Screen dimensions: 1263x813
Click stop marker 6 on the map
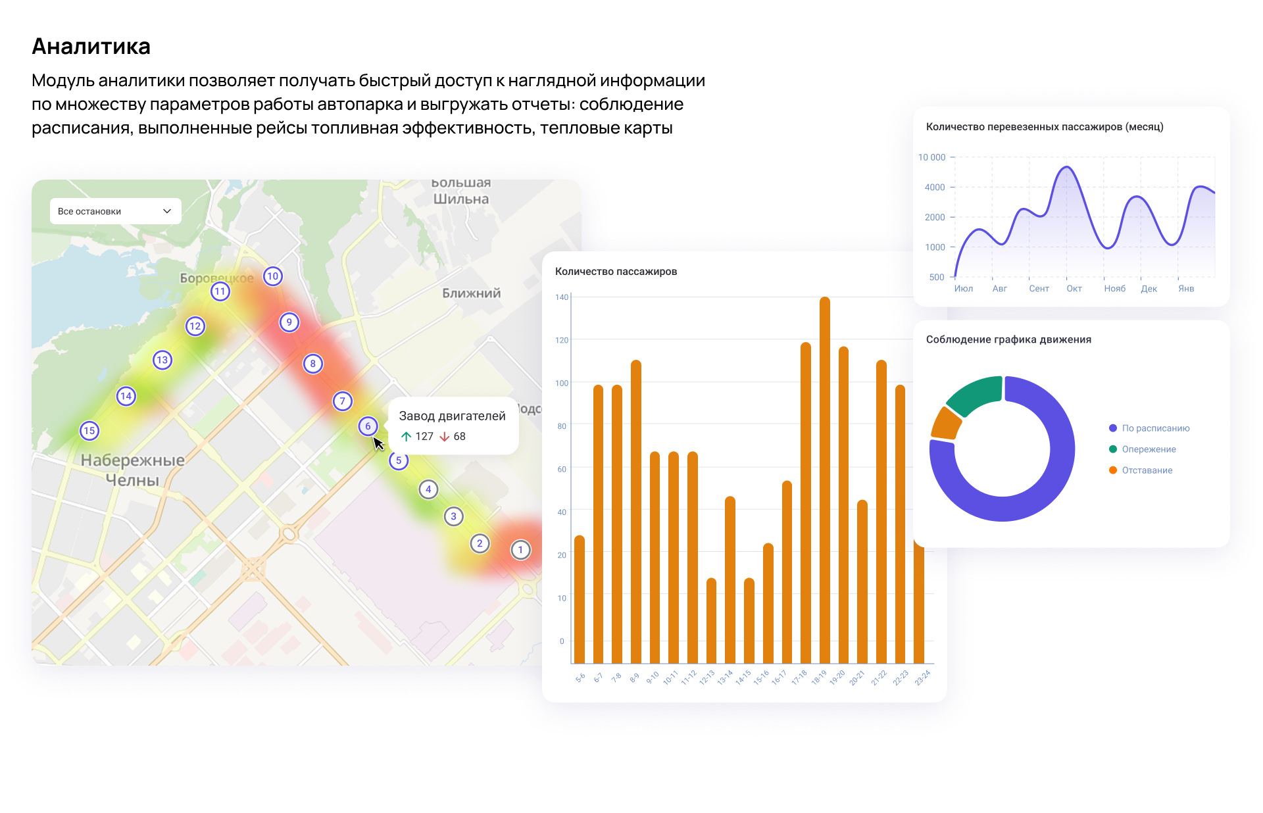pos(368,426)
